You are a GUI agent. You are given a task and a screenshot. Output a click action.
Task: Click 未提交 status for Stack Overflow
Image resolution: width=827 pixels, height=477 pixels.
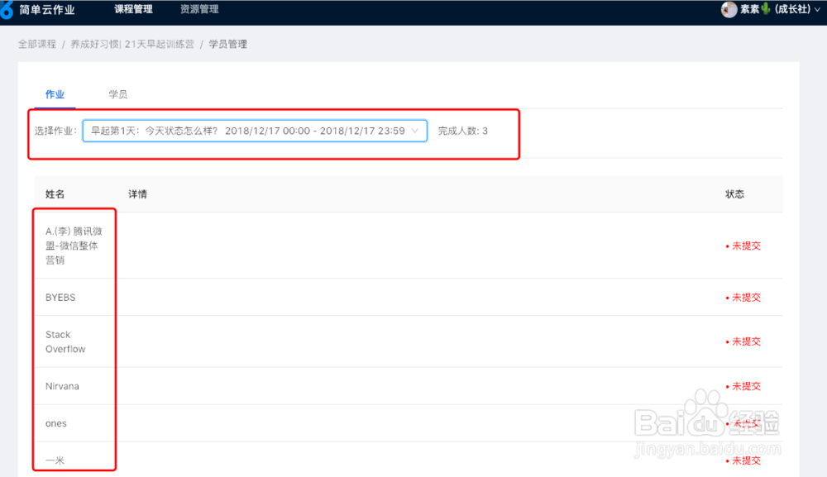point(743,341)
